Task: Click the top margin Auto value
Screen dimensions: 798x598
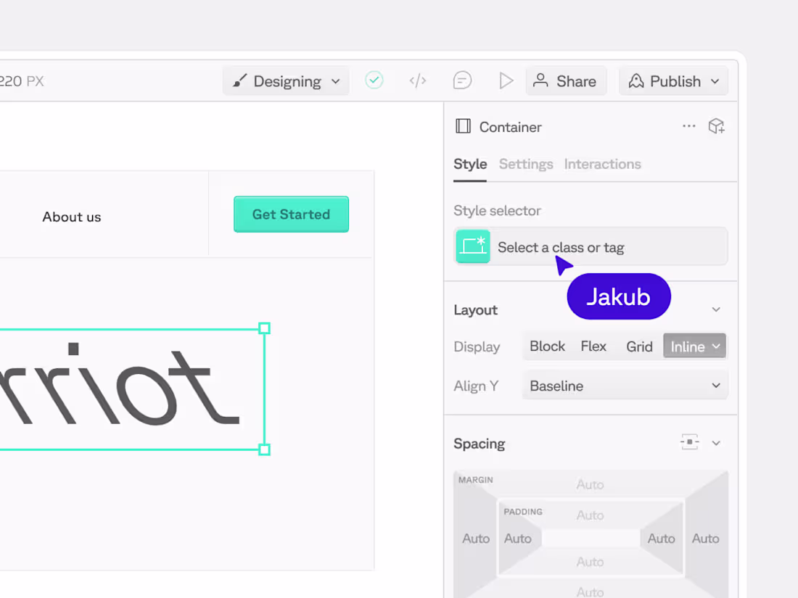Action: click(590, 485)
